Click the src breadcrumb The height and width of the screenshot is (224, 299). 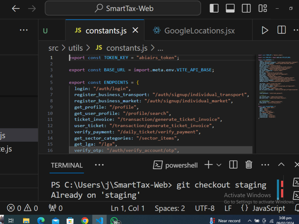[x=53, y=48]
